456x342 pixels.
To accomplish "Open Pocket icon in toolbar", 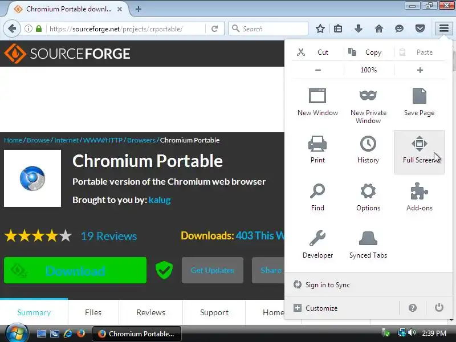I will 420,28.
